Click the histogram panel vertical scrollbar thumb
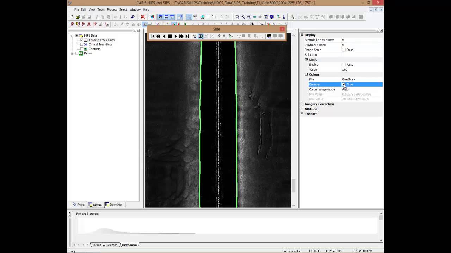The width and height of the screenshot is (451, 253). pyautogui.click(x=381, y=218)
